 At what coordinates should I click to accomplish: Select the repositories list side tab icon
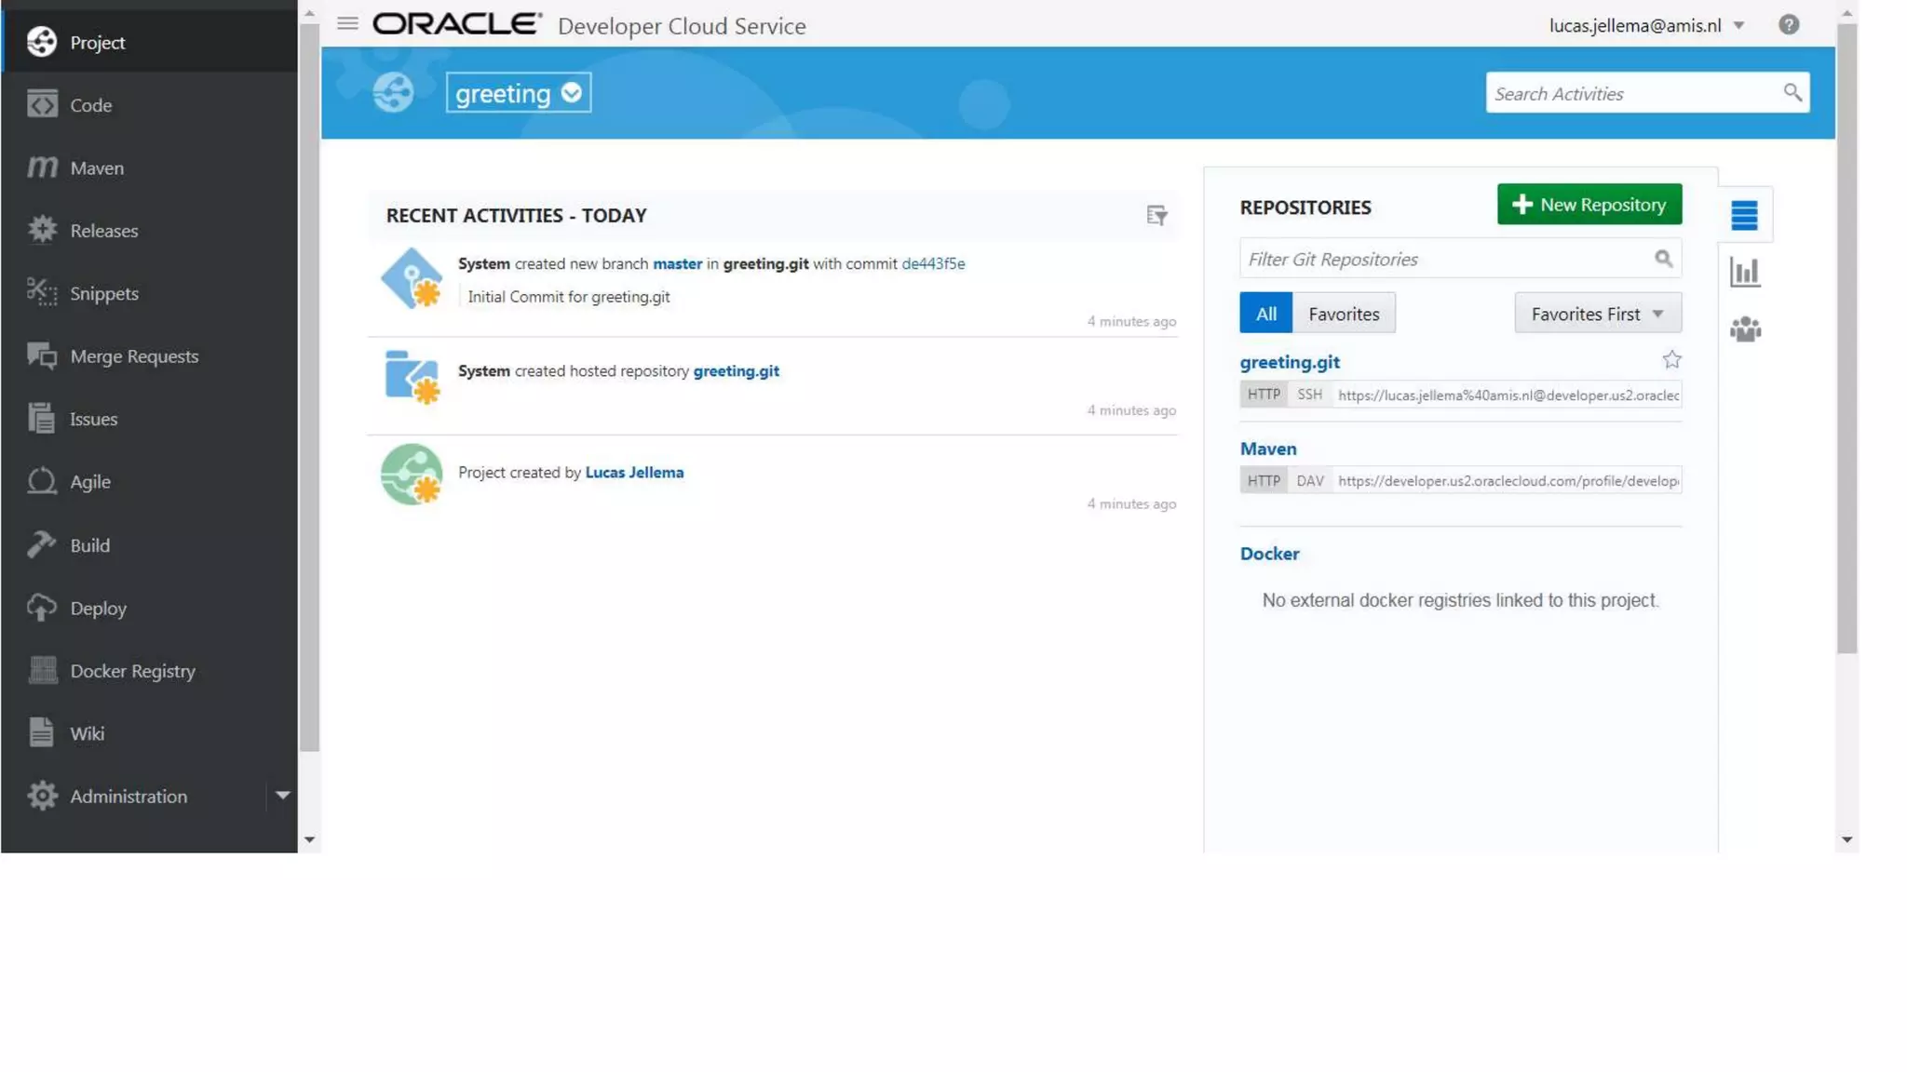1744,216
